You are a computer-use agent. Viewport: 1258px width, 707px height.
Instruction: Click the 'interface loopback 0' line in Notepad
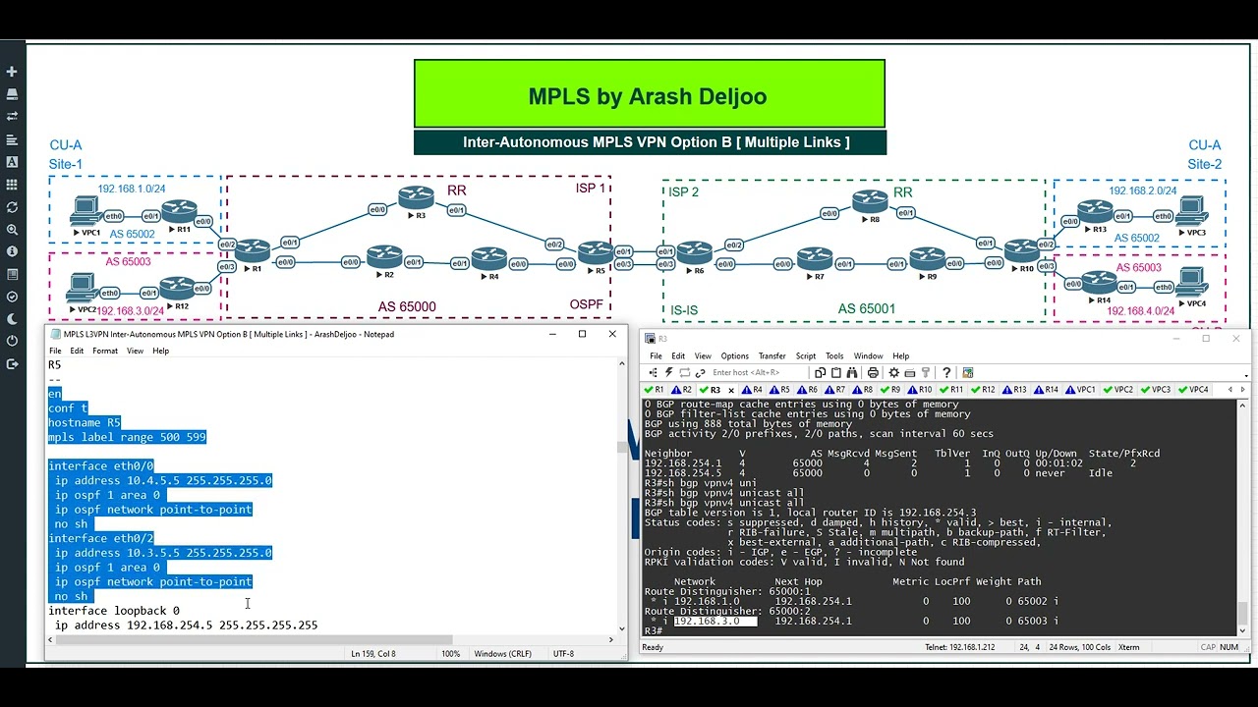point(114,611)
